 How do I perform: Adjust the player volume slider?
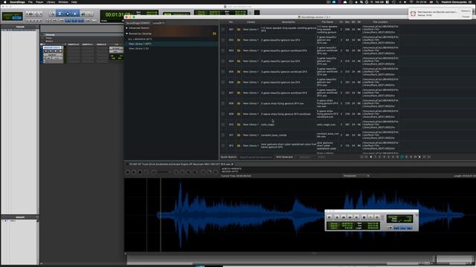pyautogui.click(x=163, y=172)
